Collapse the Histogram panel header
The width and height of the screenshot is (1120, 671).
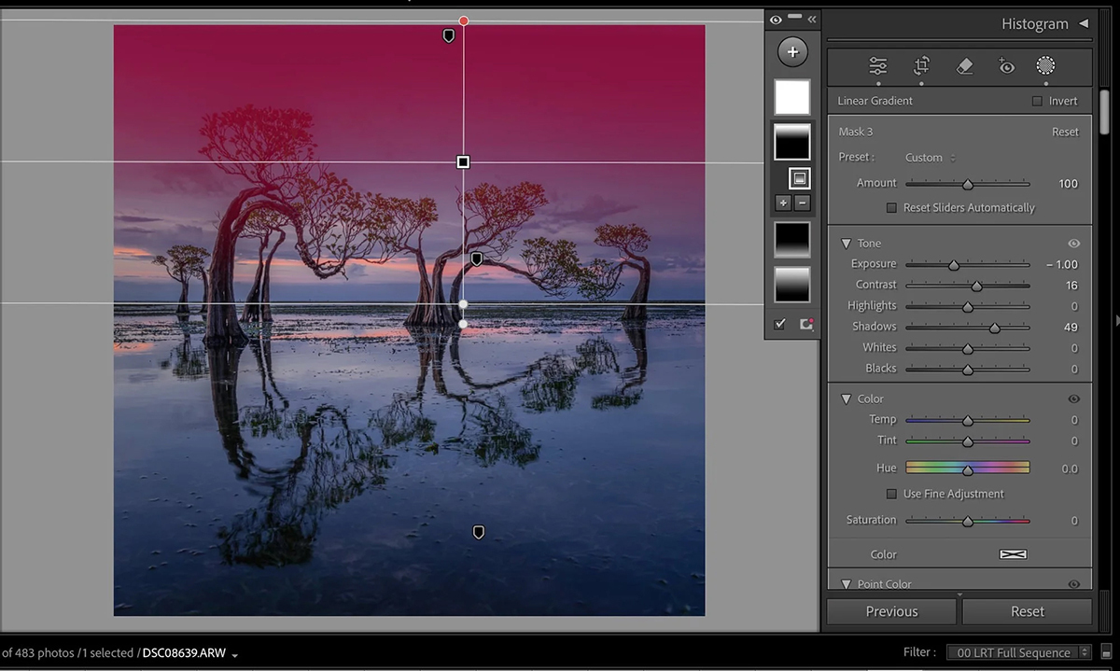coord(1083,24)
